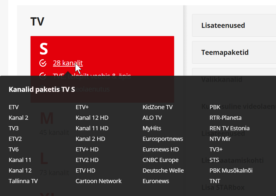Click the channel entry reading exactly "ETV"
The width and height of the screenshot is (276, 196).
14,107
